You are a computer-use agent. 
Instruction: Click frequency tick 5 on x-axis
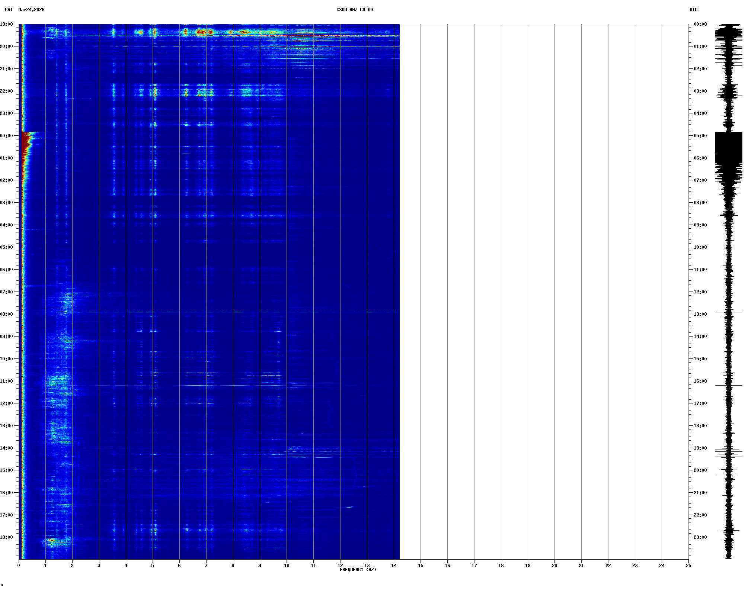[153, 566]
